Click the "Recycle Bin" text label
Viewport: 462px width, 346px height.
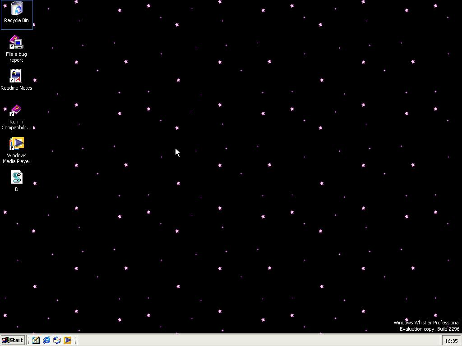point(16,20)
